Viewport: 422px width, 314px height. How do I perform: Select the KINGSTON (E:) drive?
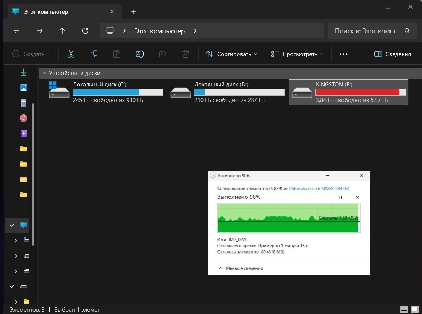tap(348, 92)
